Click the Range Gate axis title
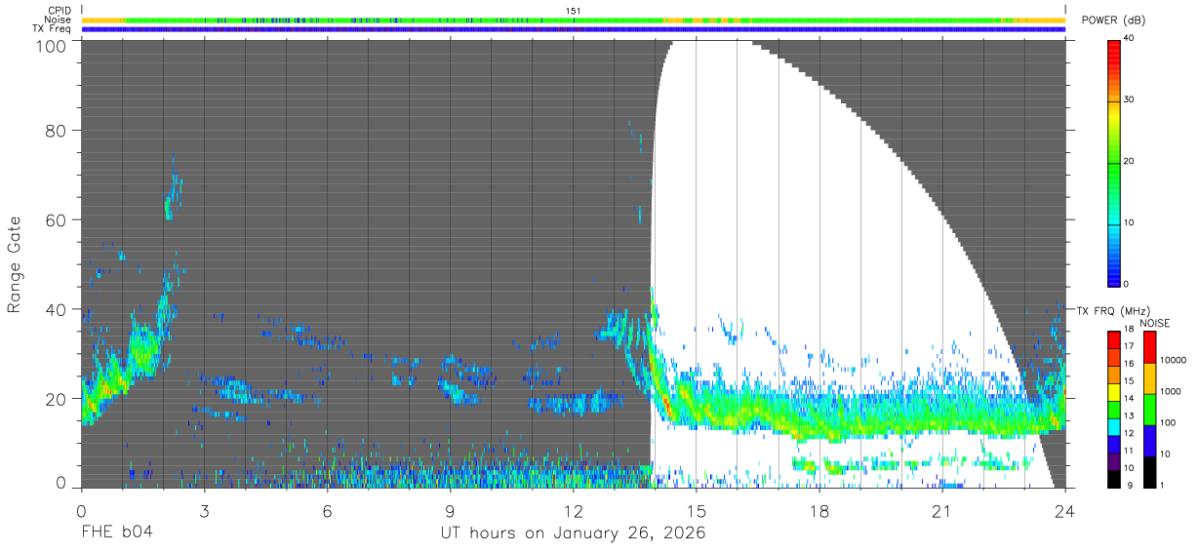The image size is (1198, 553). click(16, 263)
